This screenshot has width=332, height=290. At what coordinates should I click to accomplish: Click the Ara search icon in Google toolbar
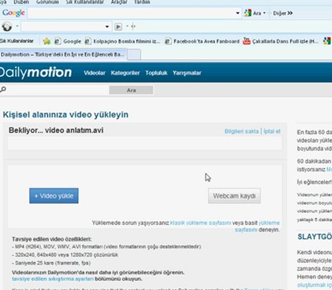pos(248,13)
